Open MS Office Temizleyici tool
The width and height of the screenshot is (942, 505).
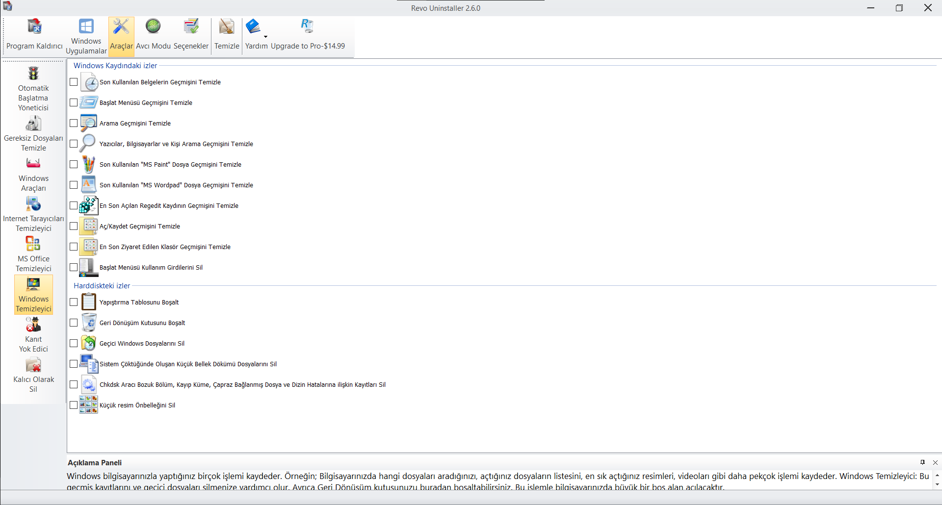[x=33, y=254]
